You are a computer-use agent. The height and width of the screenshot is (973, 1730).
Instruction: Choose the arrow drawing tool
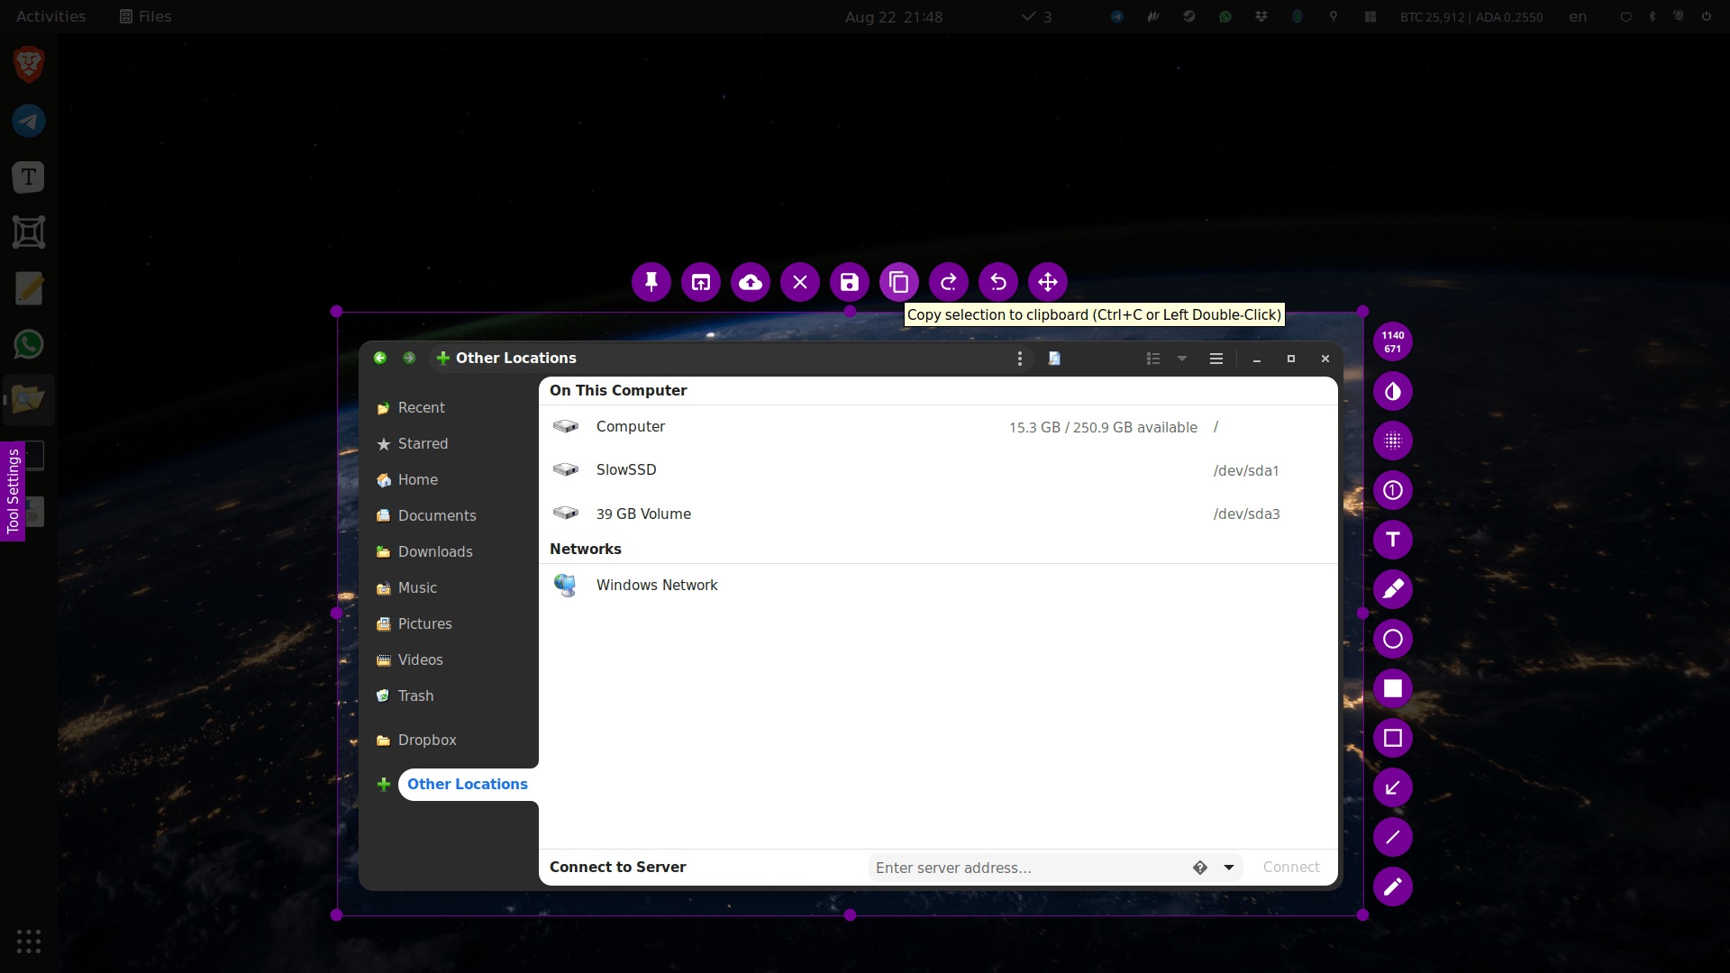coord(1393,787)
